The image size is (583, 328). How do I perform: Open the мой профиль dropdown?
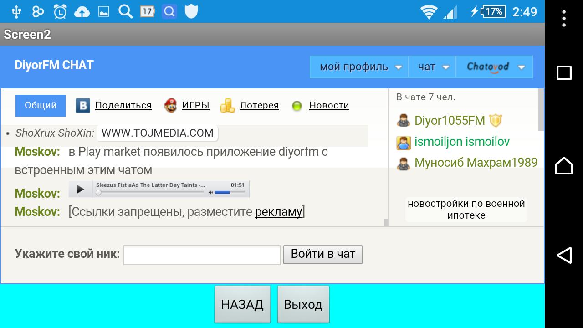359,67
